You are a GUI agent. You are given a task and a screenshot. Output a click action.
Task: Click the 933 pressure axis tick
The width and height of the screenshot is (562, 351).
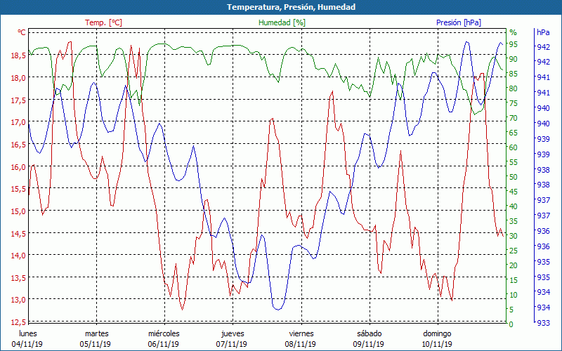tap(543, 323)
